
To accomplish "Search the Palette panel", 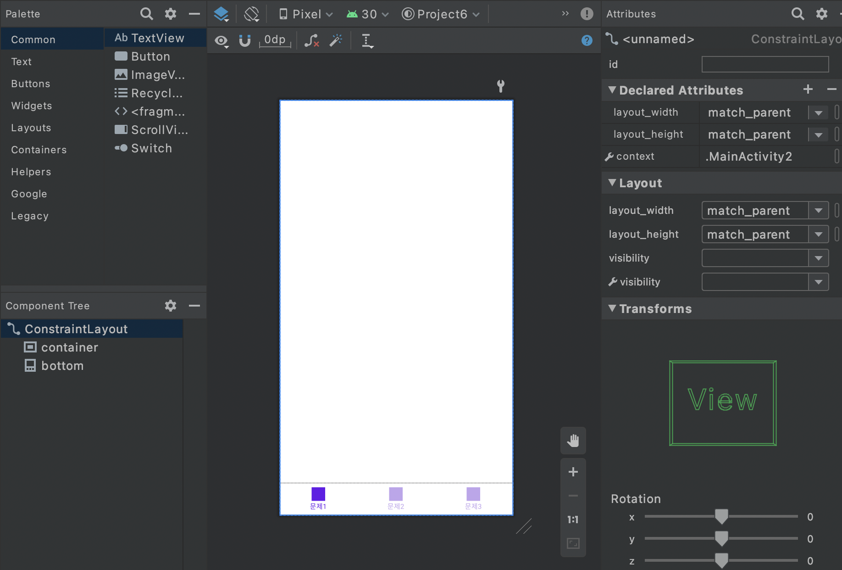I will [146, 14].
